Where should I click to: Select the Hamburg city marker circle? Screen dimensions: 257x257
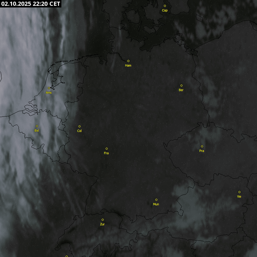click(x=128, y=61)
